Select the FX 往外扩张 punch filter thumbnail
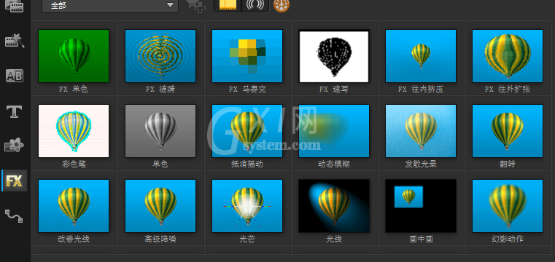Viewport: 555px width, 262px height. tap(507, 56)
